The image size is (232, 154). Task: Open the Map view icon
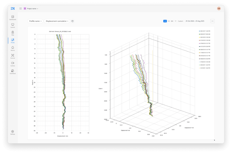(x=13, y=32)
